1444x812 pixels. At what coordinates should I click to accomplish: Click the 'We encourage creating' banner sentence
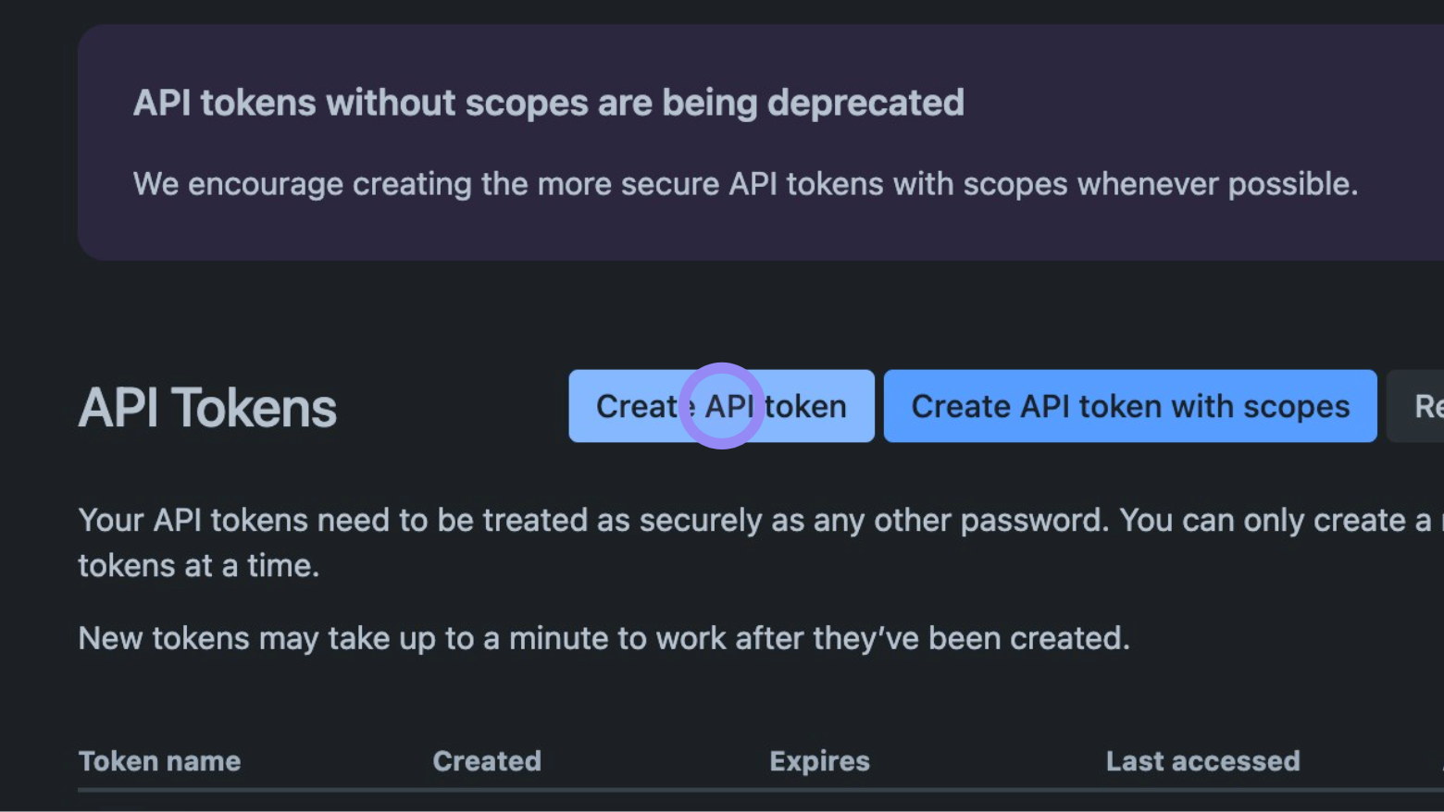pyautogui.click(x=744, y=184)
